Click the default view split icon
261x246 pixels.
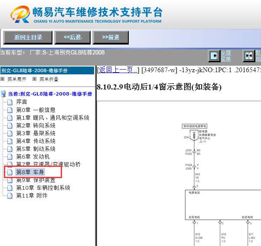[x=249, y=56]
